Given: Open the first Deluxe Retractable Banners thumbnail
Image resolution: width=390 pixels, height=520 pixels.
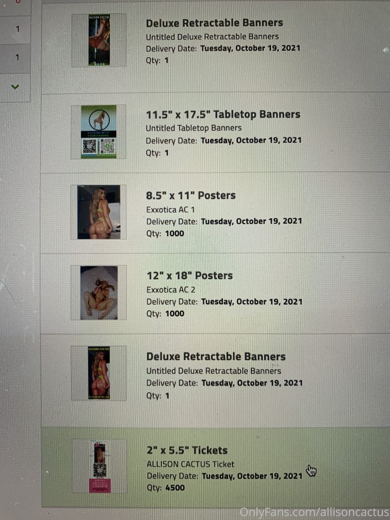Looking at the screenshot, I should pyautogui.click(x=99, y=40).
